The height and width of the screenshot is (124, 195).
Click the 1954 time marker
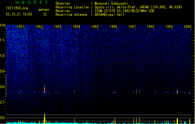pyautogui.click(x=76, y=26)
